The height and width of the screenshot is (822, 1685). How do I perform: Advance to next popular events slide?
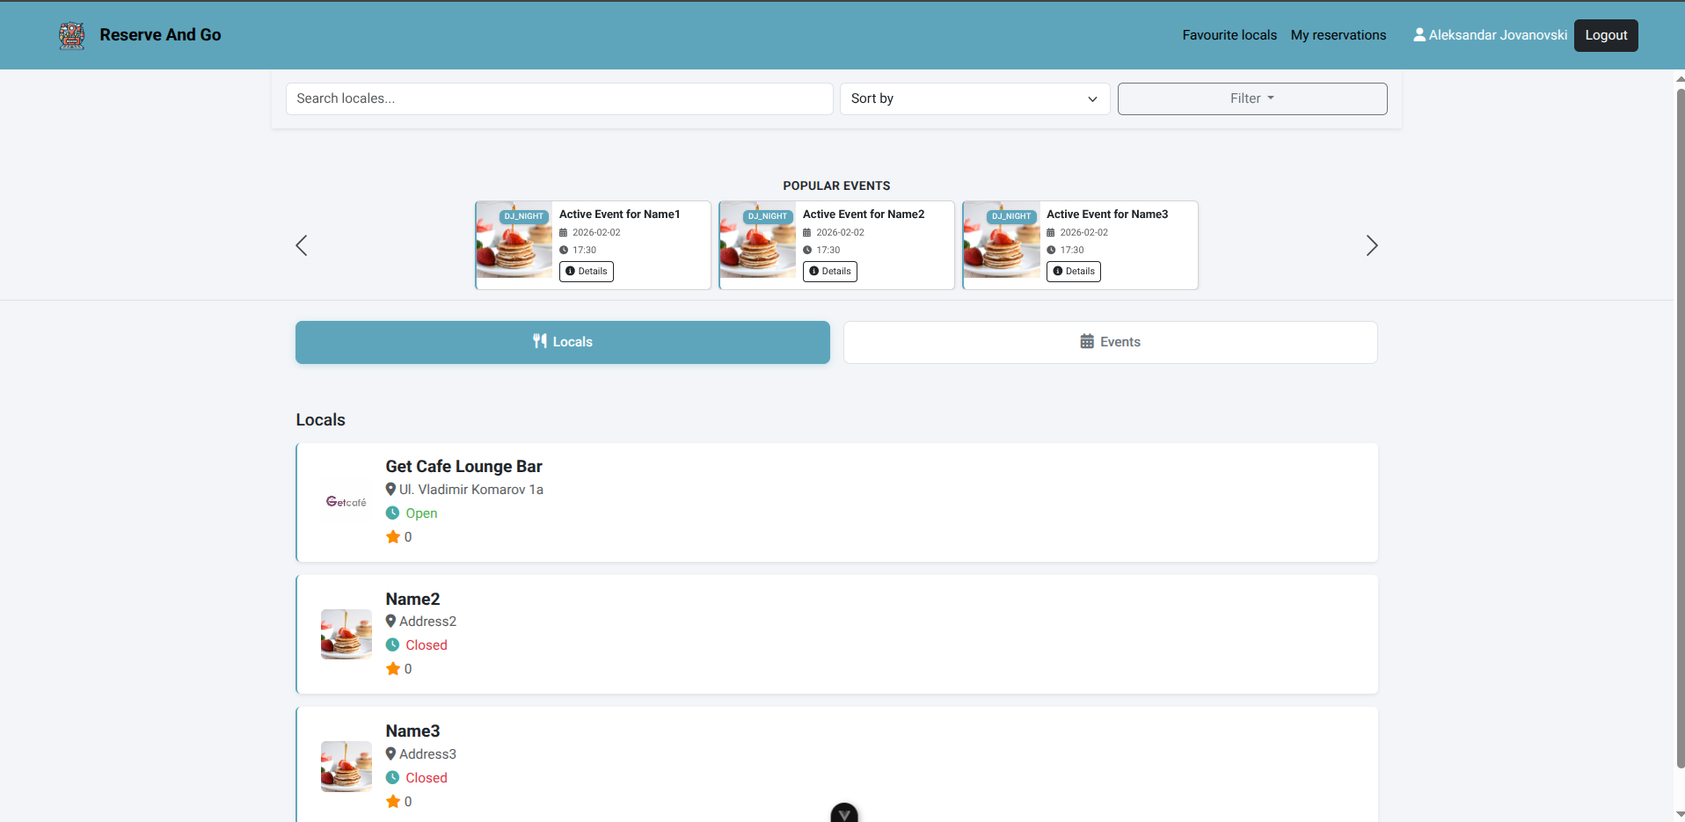point(1371,245)
